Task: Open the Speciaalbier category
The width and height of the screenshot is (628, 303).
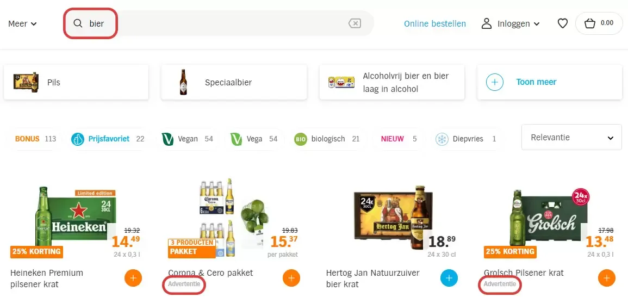Action: 234,82
